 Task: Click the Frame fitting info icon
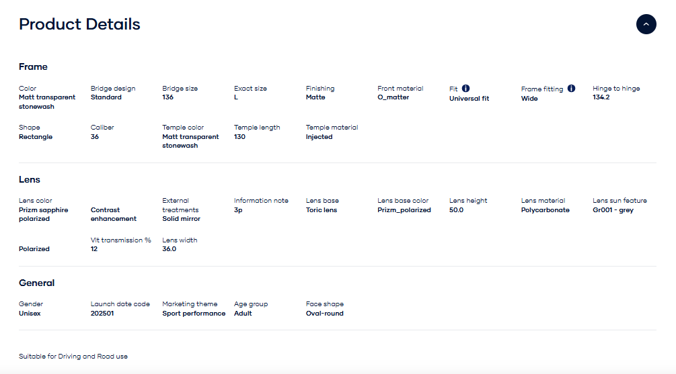point(571,89)
